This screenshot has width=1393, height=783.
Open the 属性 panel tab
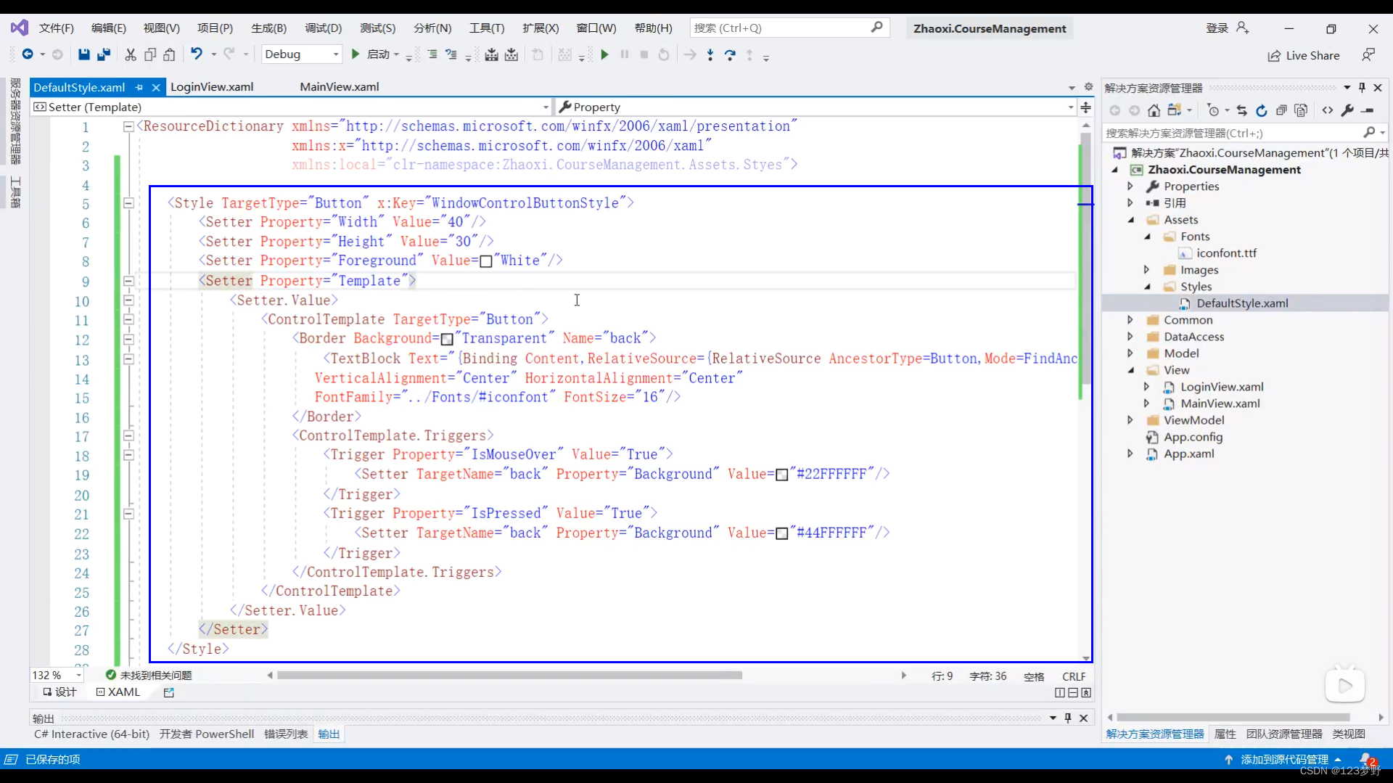click(1225, 734)
